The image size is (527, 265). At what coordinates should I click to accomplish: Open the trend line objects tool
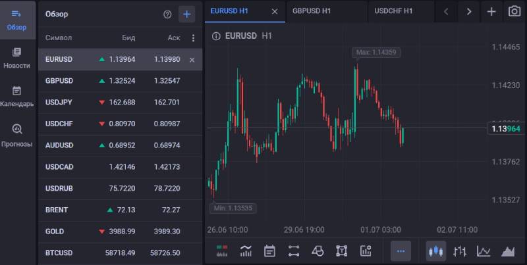pyautogui.click(x=294, y=251)
